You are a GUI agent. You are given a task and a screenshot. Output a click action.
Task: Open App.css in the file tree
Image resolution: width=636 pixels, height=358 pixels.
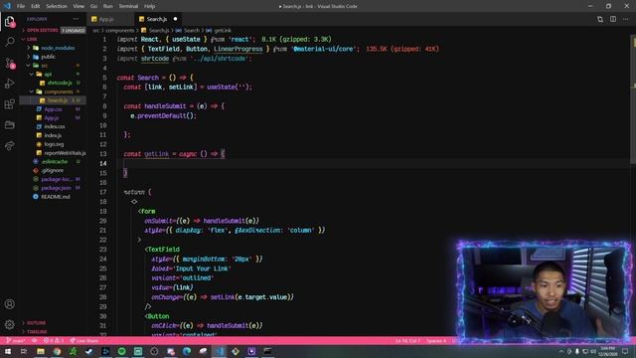(x=53, y=109)
